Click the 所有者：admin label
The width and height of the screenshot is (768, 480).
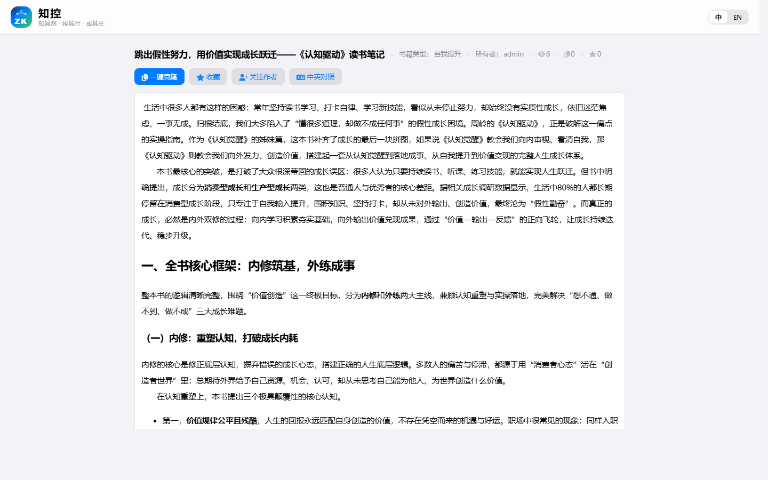(499, 54)
